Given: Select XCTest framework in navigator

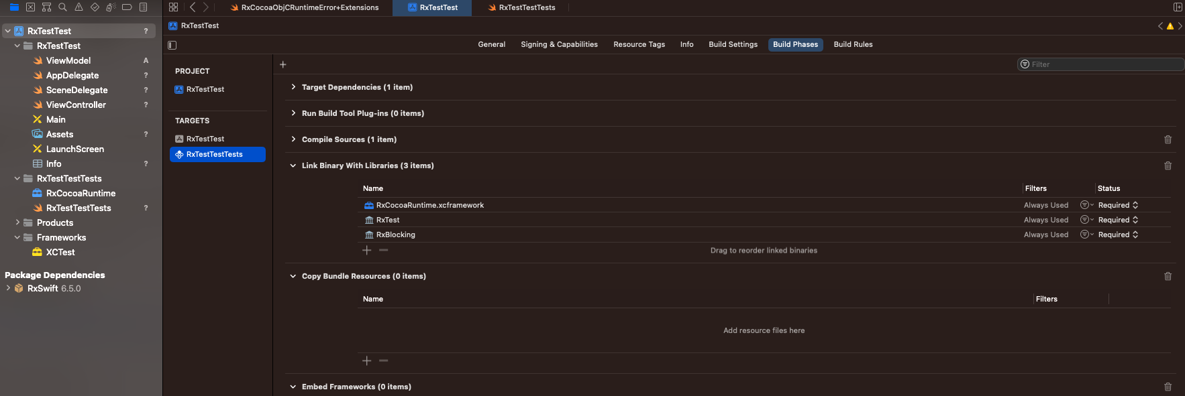Looking at the screenshot, I should pyautogui.click(x=60, y=253).
